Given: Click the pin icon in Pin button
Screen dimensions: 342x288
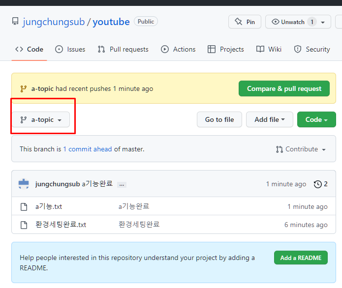Looking at the screenshot, I should click(x=238, y=22).
